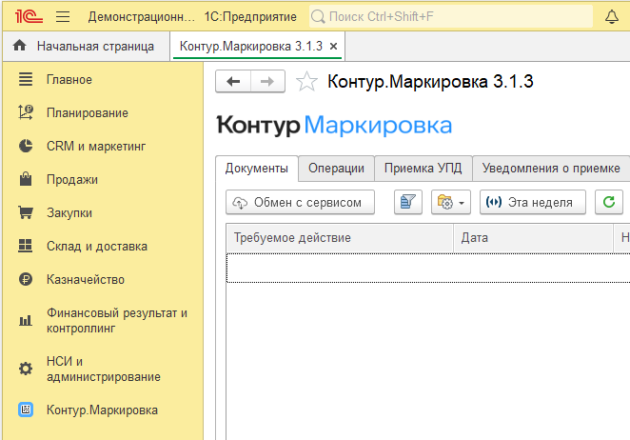Click the Демонстрационн... application title
The height and width of the screenshot is (440, 630).
tap(141, 17)
